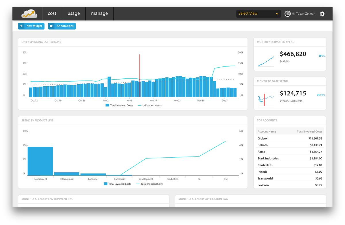Switch to the usage tab

74,13
